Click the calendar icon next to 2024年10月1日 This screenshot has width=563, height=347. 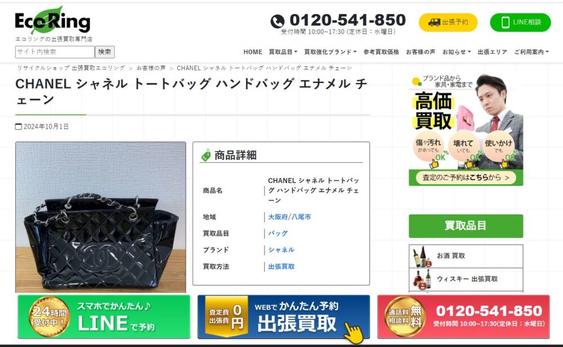tap(19, 126)
